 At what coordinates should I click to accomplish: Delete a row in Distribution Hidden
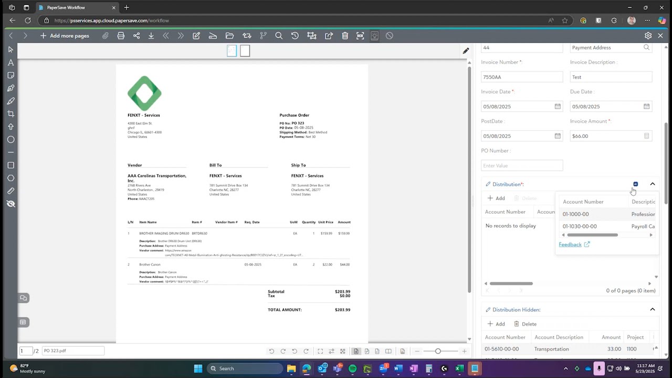525,324
